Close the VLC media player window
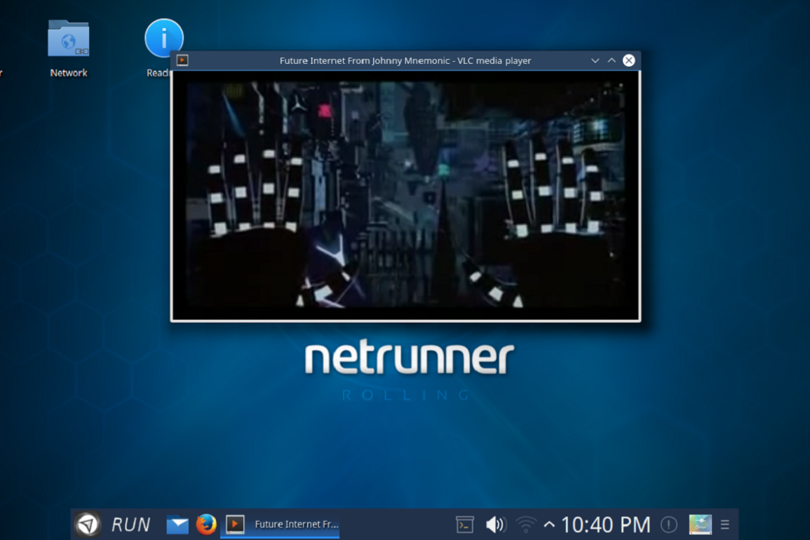Viewport: 810px width, 540px height. tap(628, 60)
